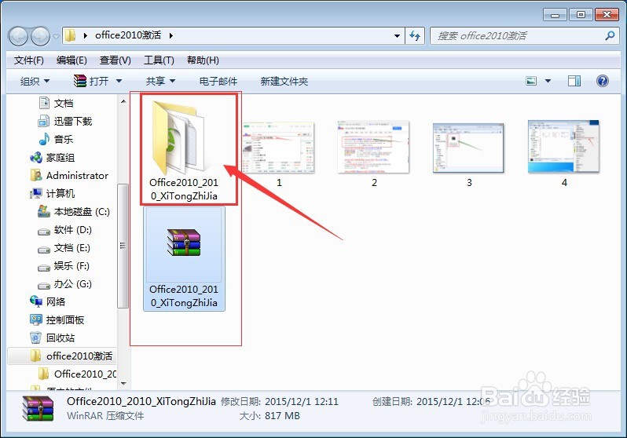Open the view options dropdown arrow
The image size is (627, 438).
548,81
